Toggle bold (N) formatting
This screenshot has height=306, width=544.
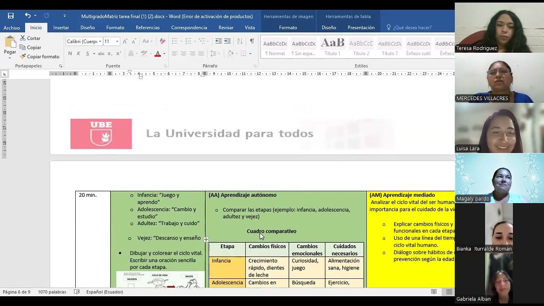(x=70, y=54)
